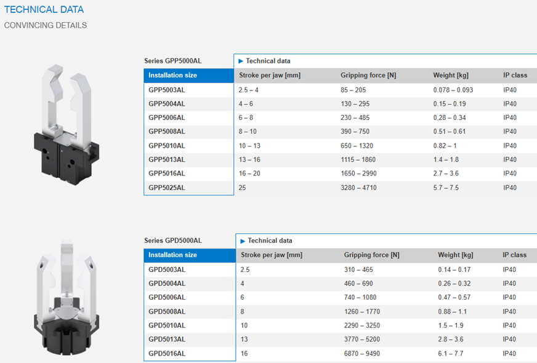The image size is (537, 363).
Task: Select installation size GPP5003AL
Action: (x=167, y=90)
